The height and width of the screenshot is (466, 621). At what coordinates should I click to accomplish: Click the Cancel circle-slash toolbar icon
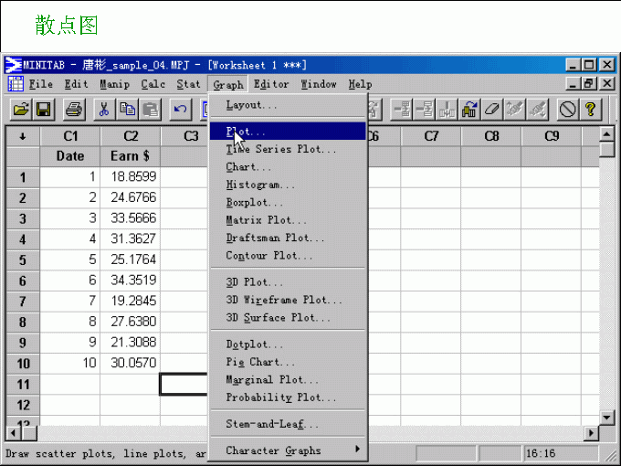tap(568, 110)
